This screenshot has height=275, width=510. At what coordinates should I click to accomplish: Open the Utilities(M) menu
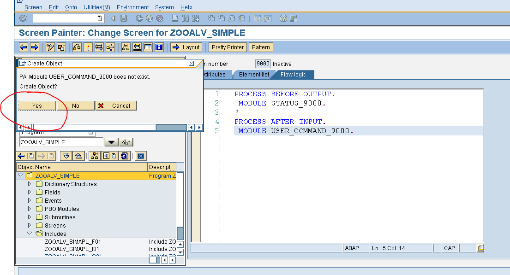tap(96, 7)
